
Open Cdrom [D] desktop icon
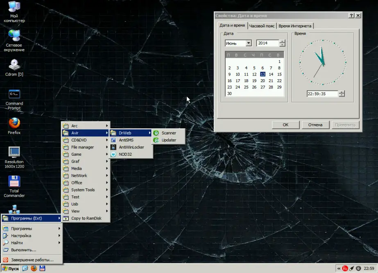tap(14, 67)
